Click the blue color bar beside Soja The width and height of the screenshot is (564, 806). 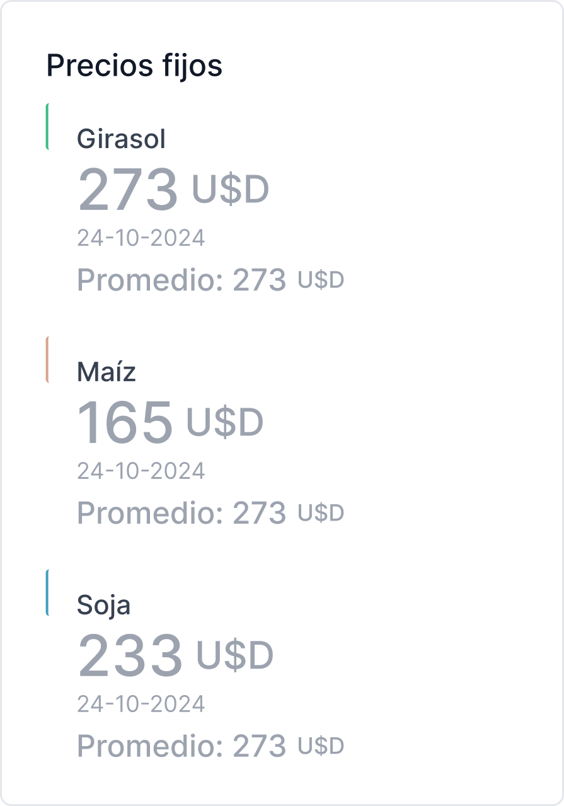pyautogui.click(x=48, y=592)
